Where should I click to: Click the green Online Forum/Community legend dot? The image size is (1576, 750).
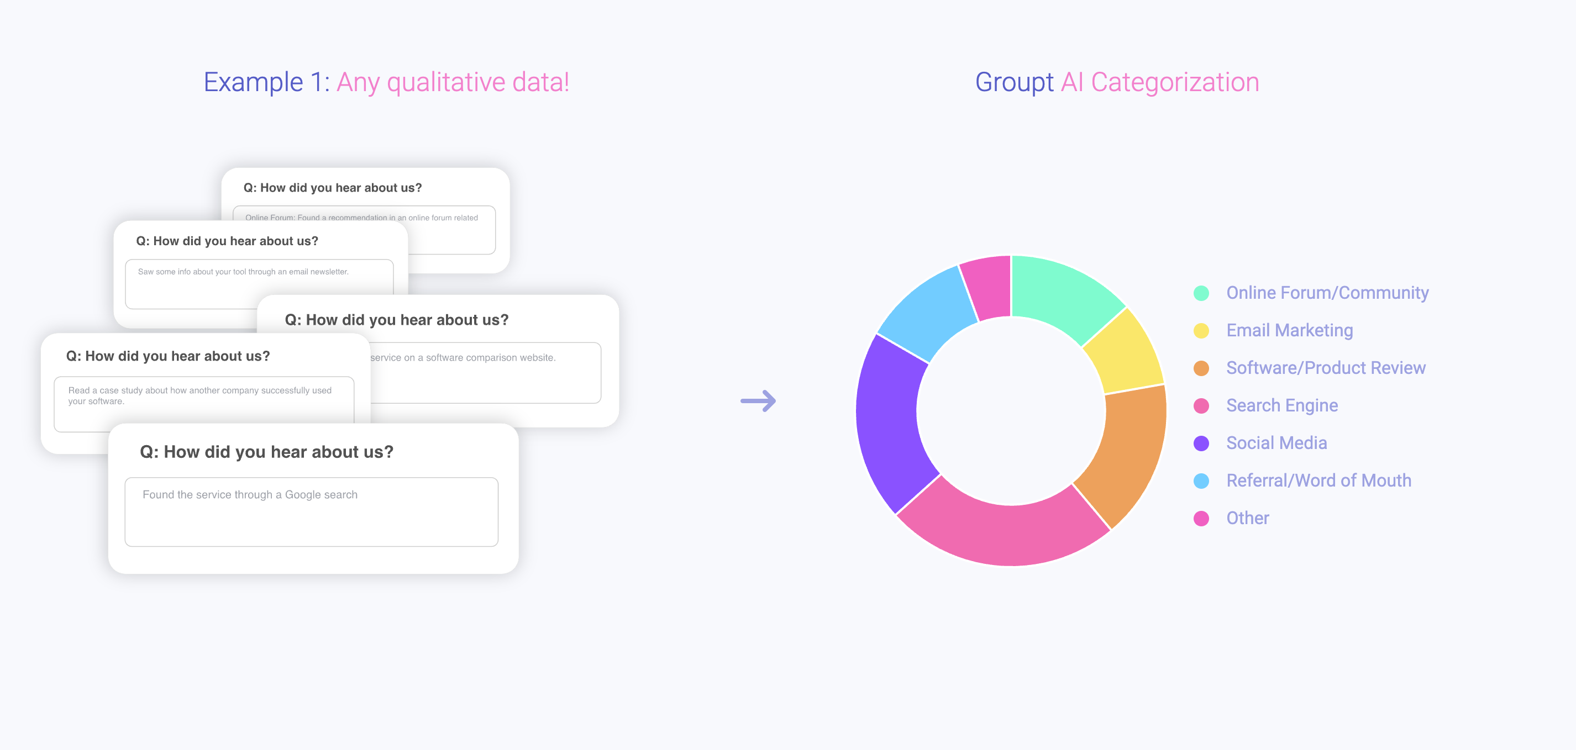[x=1201, y=293]
